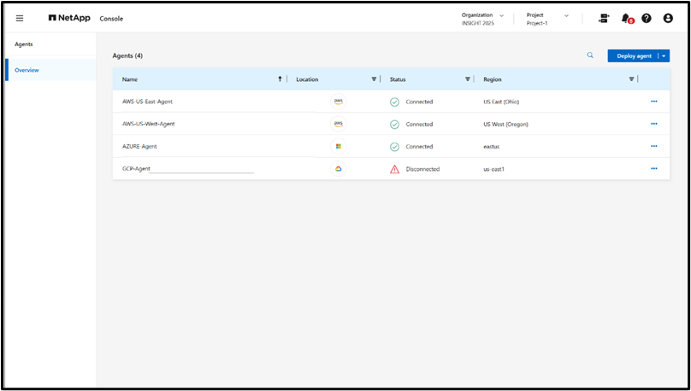
Task: Select the AWS-US-West-Agent row name
Action: point(149,124)
